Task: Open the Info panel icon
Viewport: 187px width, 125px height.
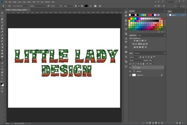Action: click(x=126, y=24)
